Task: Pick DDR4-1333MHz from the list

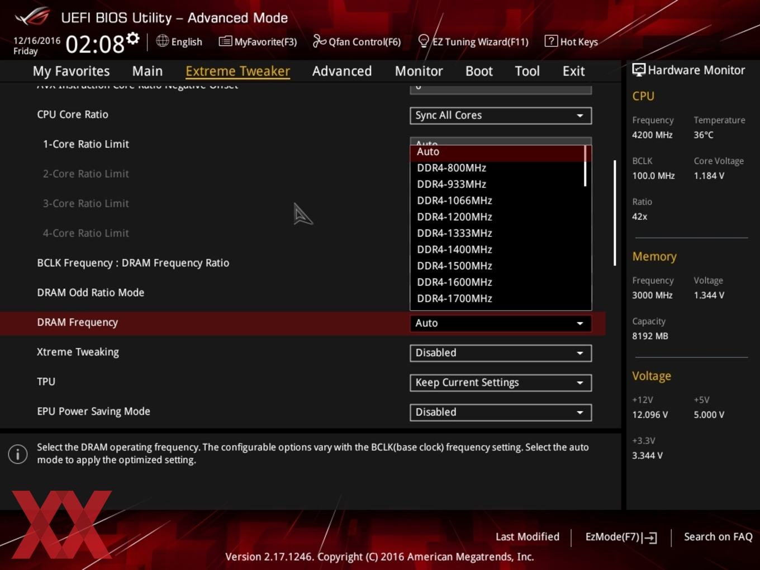Action: [454, 233]
